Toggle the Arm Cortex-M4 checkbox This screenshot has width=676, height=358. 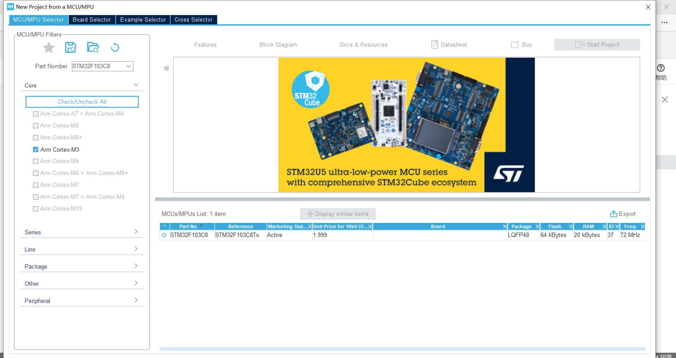point(36,161)
